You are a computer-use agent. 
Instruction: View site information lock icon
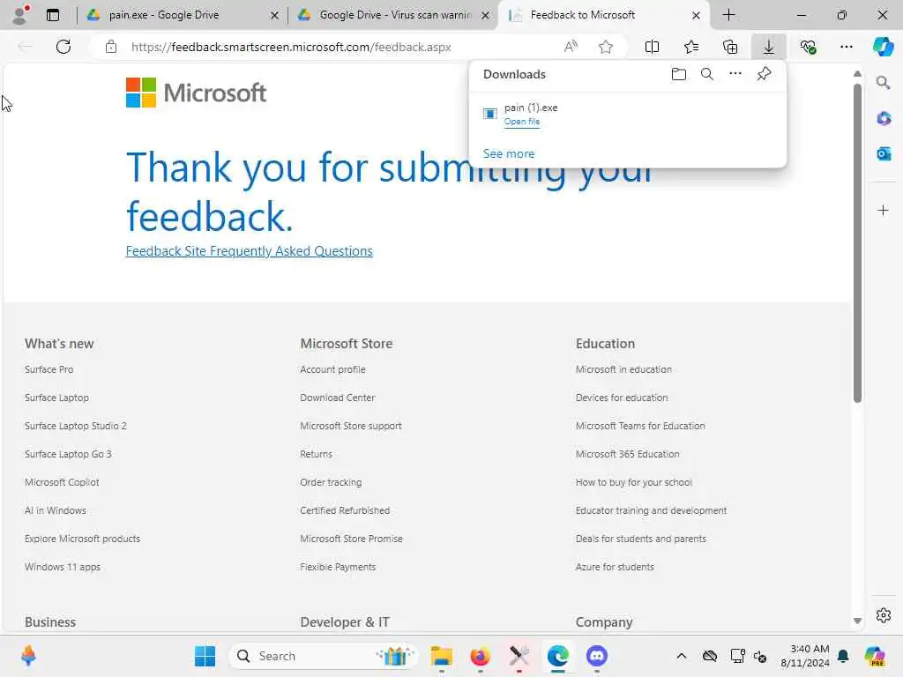coord(111,48)
